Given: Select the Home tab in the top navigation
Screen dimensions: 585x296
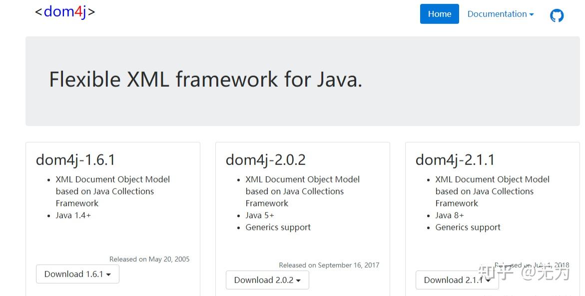Looking at the screenshot, I should coord(439,14).
